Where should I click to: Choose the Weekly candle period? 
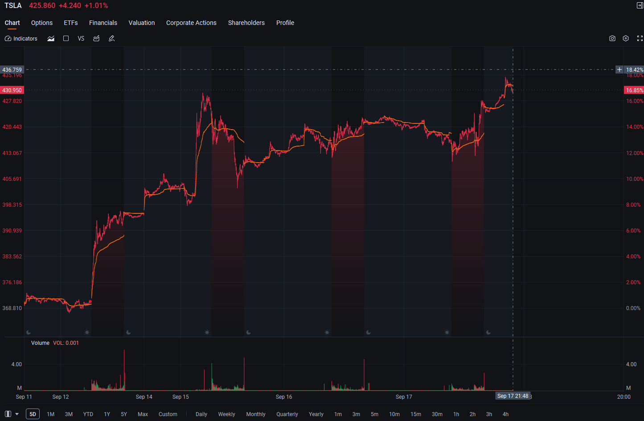(226, 414)
